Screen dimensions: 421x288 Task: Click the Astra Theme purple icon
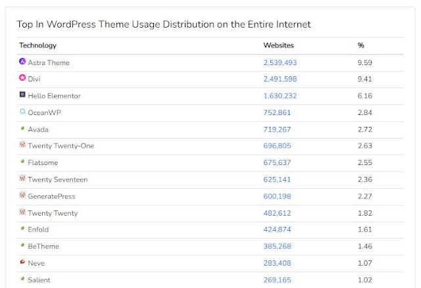click(22, 62)
